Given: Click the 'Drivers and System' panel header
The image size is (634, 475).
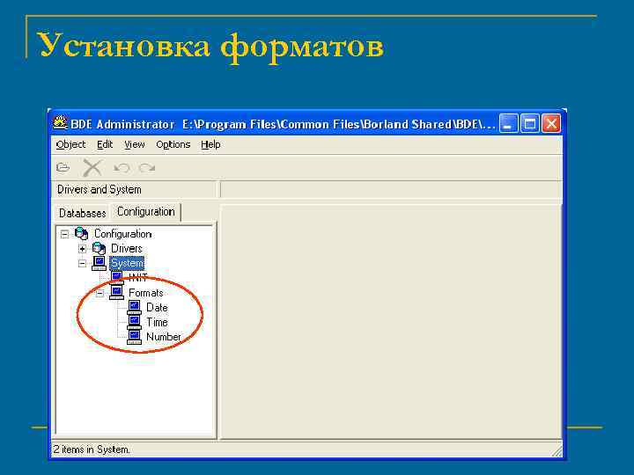Looking at the screenshot, I should [100, 189].
